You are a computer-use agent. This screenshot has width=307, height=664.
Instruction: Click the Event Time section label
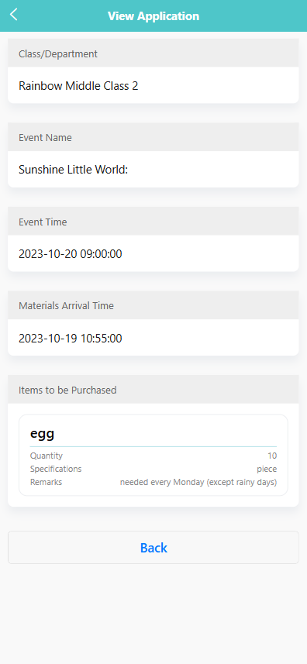43,222
